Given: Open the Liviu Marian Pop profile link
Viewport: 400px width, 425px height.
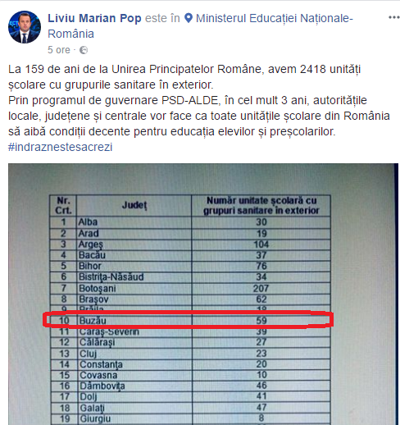Looking at the screenshot, I should (94, 18).
